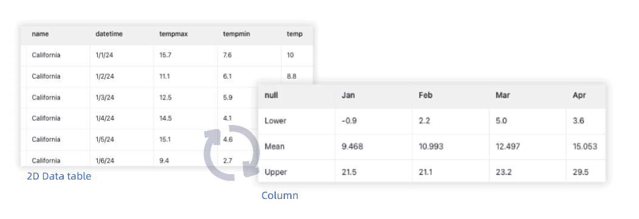639x219 pixels.
Task: Click the 'Apr' column header
Action: click(x=579, y=96)
